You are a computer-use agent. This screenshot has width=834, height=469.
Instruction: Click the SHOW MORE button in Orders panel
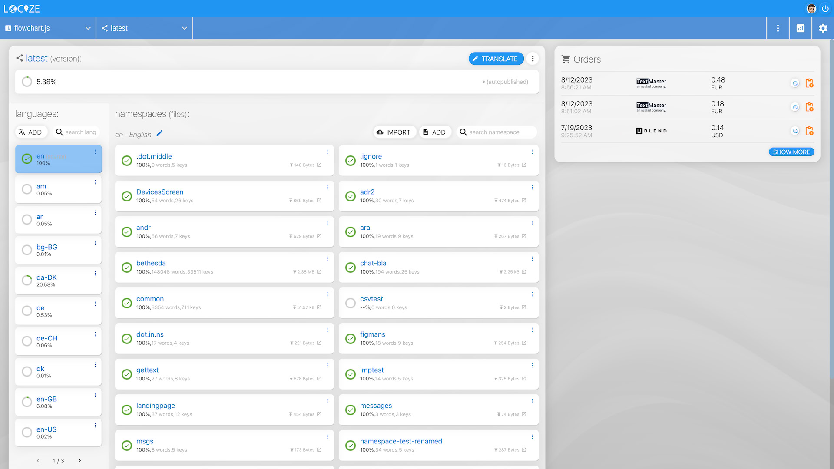791,152
